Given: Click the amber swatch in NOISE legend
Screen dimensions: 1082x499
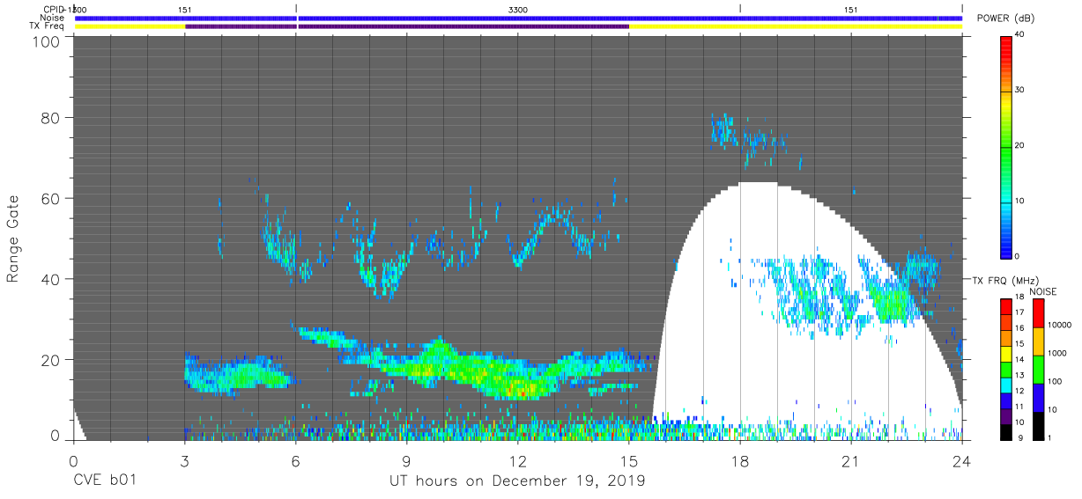Looking at the screenshot, I should (x=1039, y=341).
